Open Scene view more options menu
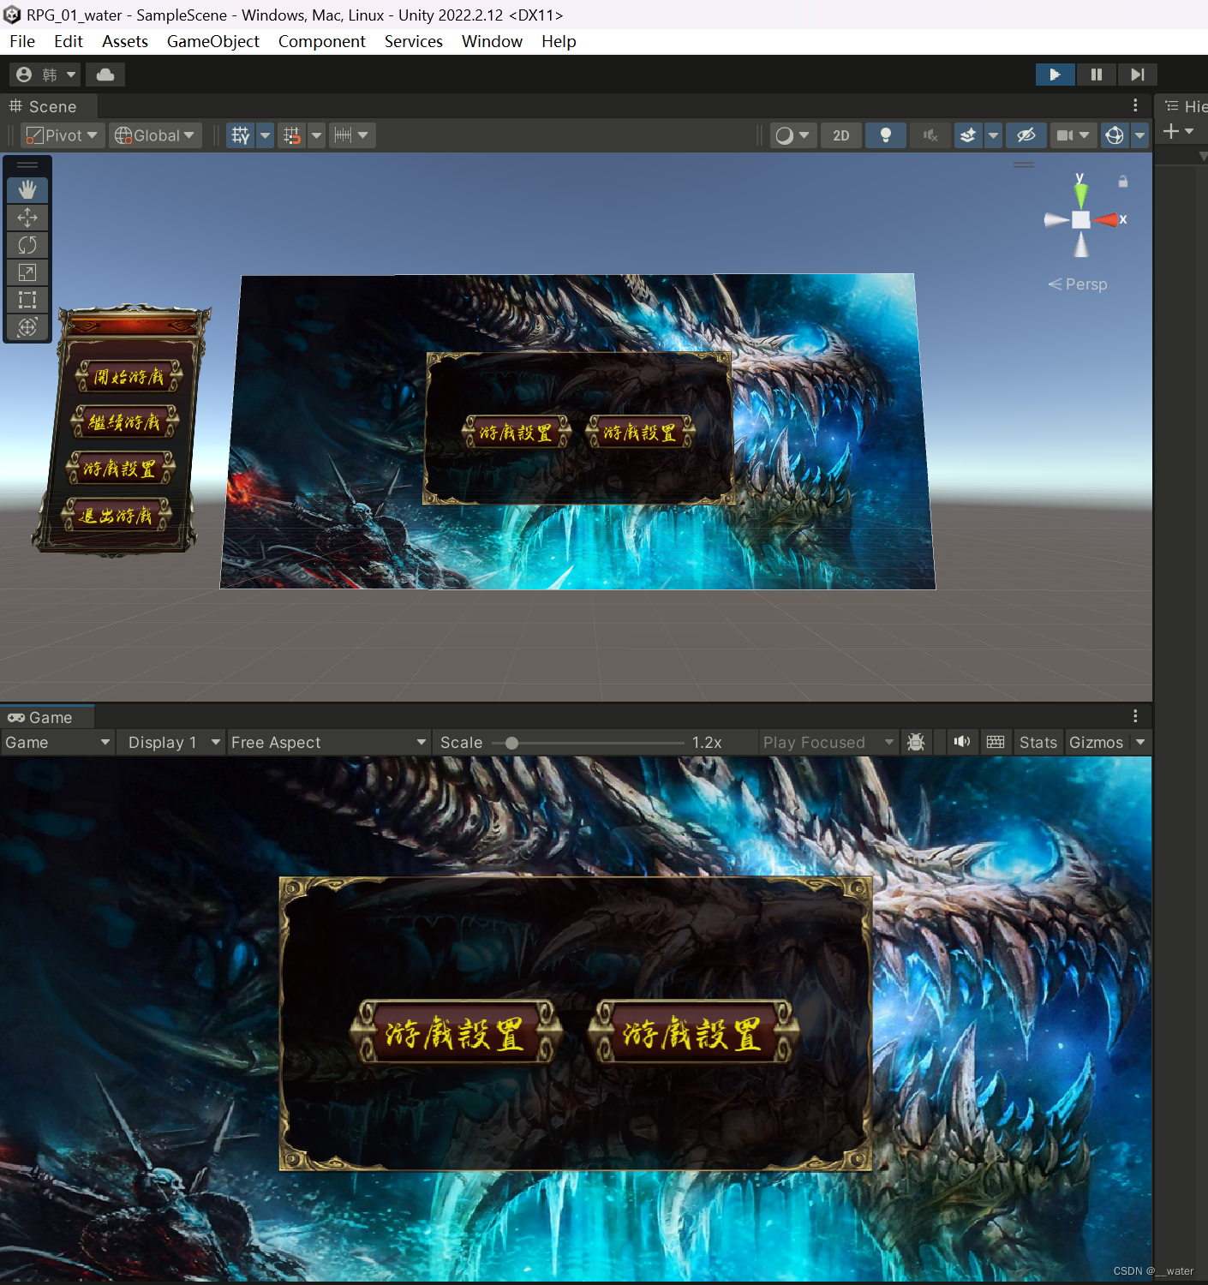1208x1285 pixels. (x=1135, y=105)
